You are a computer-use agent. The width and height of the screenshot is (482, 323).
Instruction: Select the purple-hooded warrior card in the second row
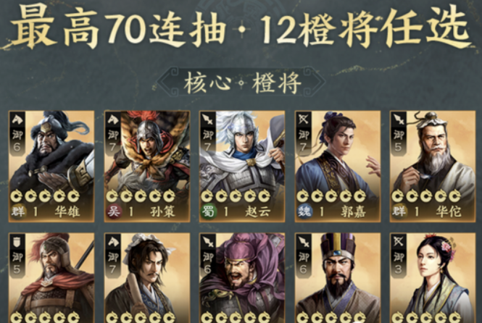(x=242, y=278)
